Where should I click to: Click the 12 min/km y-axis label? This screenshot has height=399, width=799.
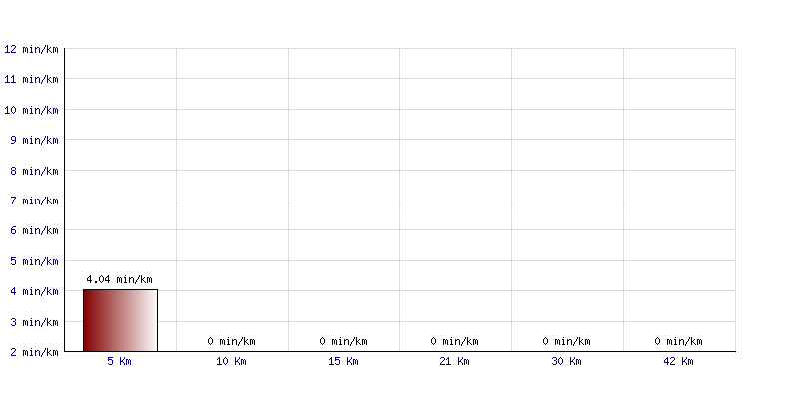click(x=31, y=49)
